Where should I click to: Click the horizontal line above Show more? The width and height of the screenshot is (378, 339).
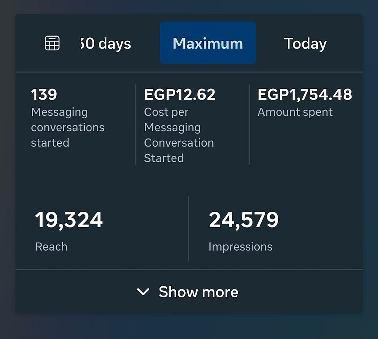pyautogui.click(x=189, y=269)
